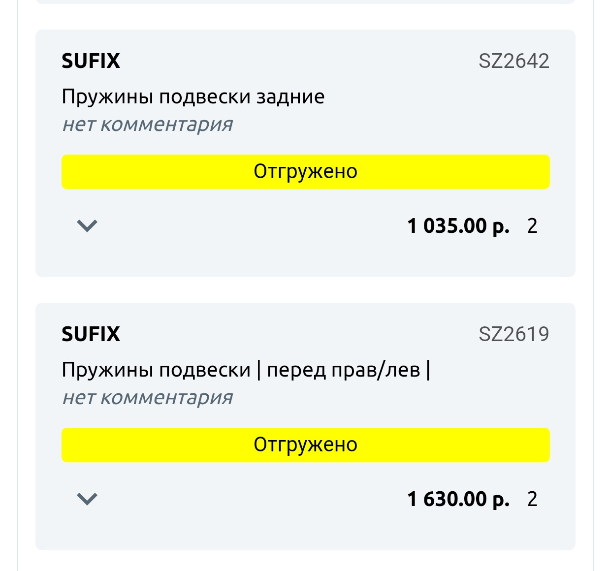Collapse the chevron on the rear springs card
610x571 pixels.
coord(87,225)
